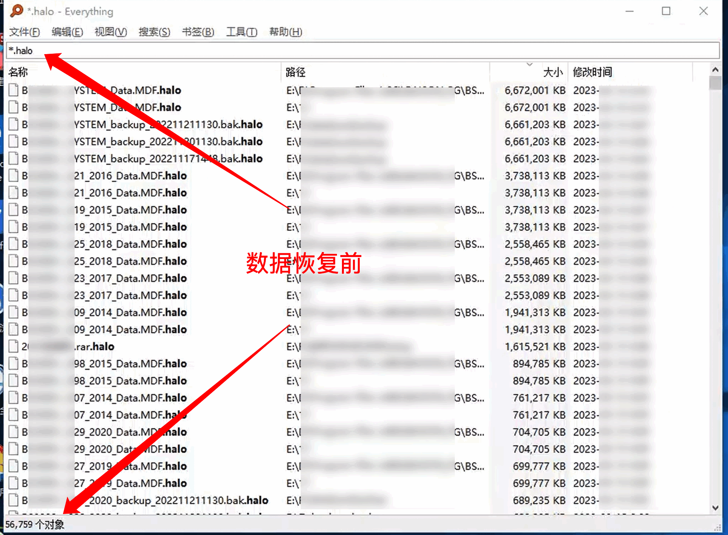Focus the search box containing *.halo
This screenshot has height=535, width=728.
click(x=363, y=51)
